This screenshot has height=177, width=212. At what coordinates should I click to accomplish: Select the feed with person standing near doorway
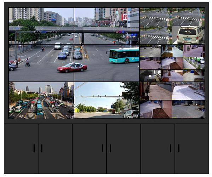(156, 91)
